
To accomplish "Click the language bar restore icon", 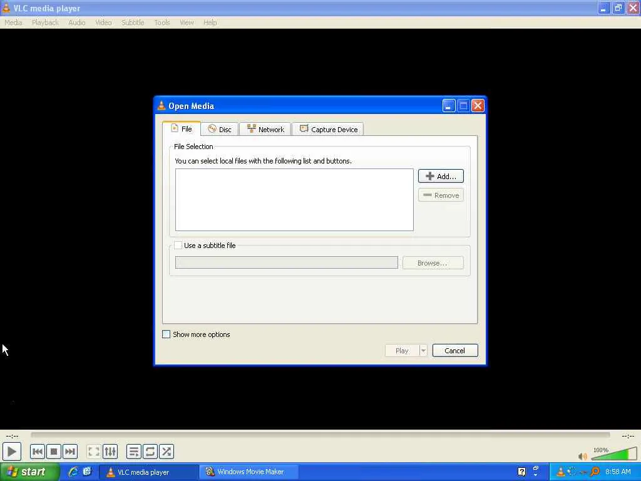I will click(536, 468).
